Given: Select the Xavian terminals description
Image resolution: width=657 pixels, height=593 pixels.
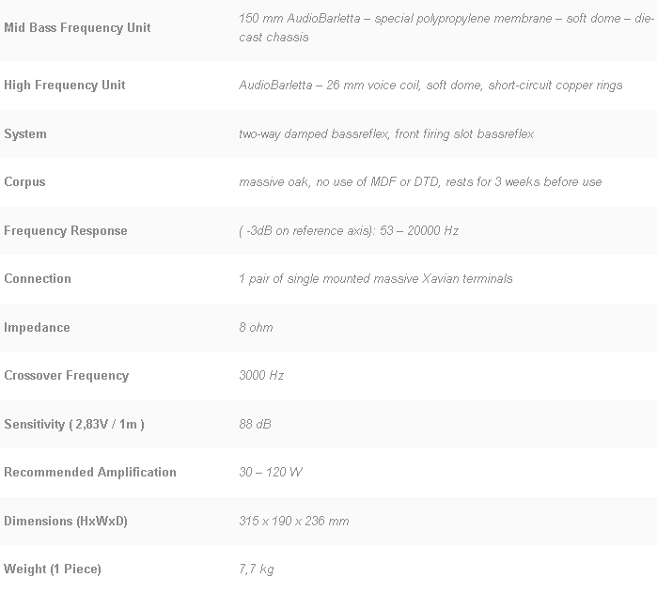Looking at the screenshot, I should tap(376, 279).
